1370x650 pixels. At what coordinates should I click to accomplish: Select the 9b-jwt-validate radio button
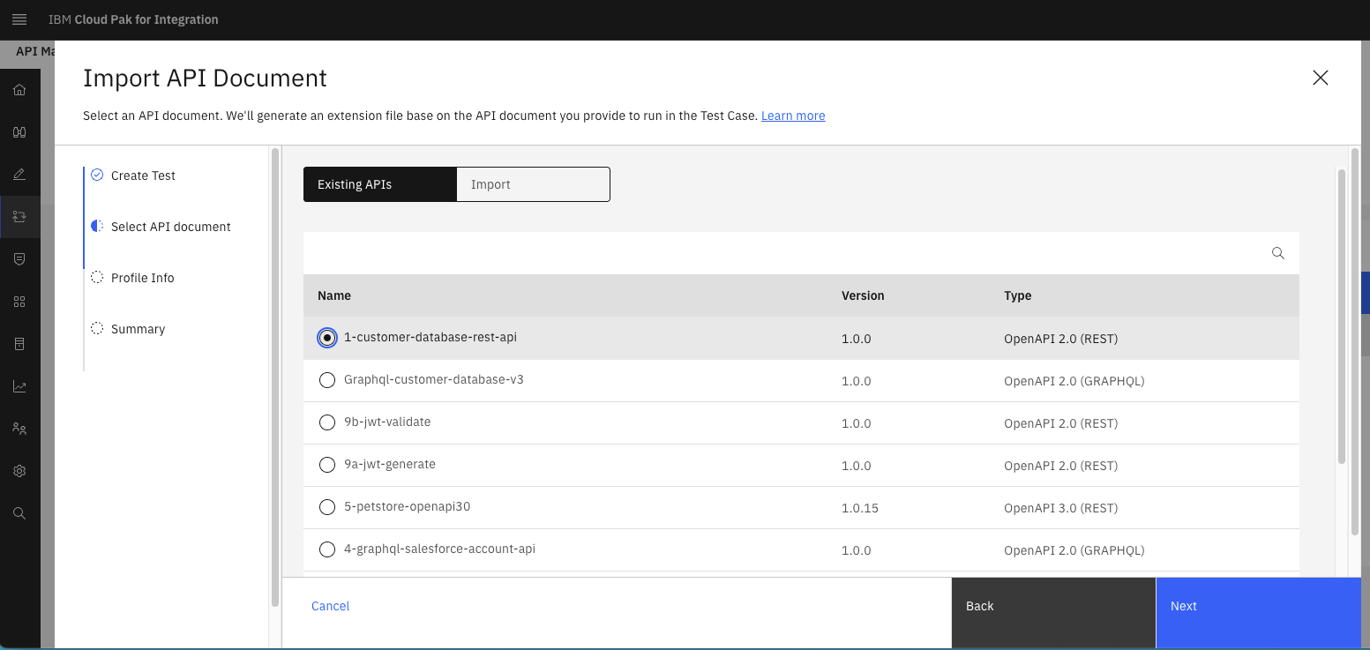(327, 422)
